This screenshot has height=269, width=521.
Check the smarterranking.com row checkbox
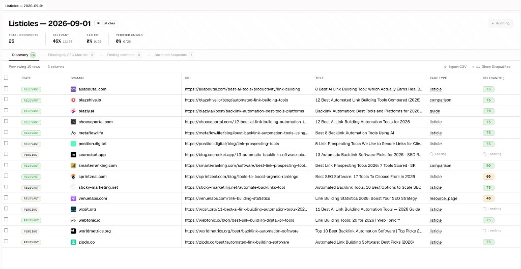pyautogui.click(x=6, y=165)
